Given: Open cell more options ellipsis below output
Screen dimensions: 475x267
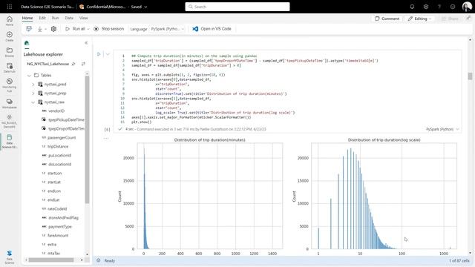Looking at the screenshot, I should click(105, 139).
